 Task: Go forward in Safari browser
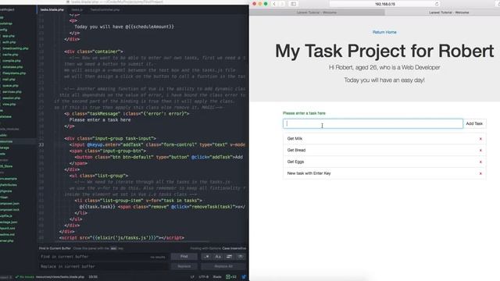tap(282, 4)
